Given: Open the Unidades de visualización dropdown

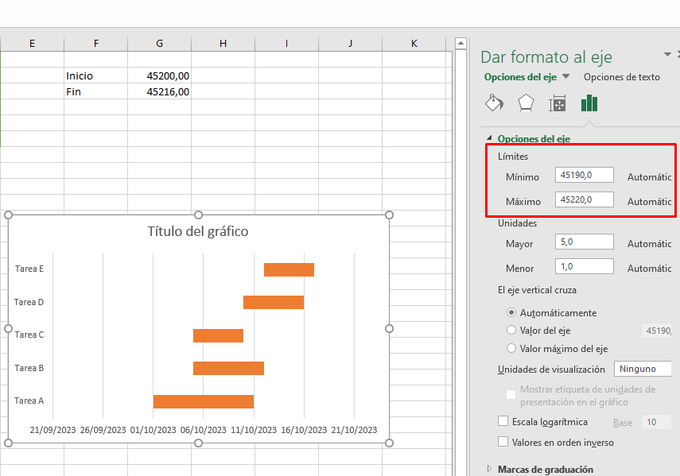Looking at the screenshot, I should click(x=643, y=369).
